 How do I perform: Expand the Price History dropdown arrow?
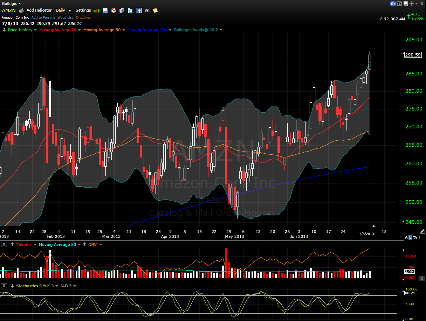pos(35,30)
